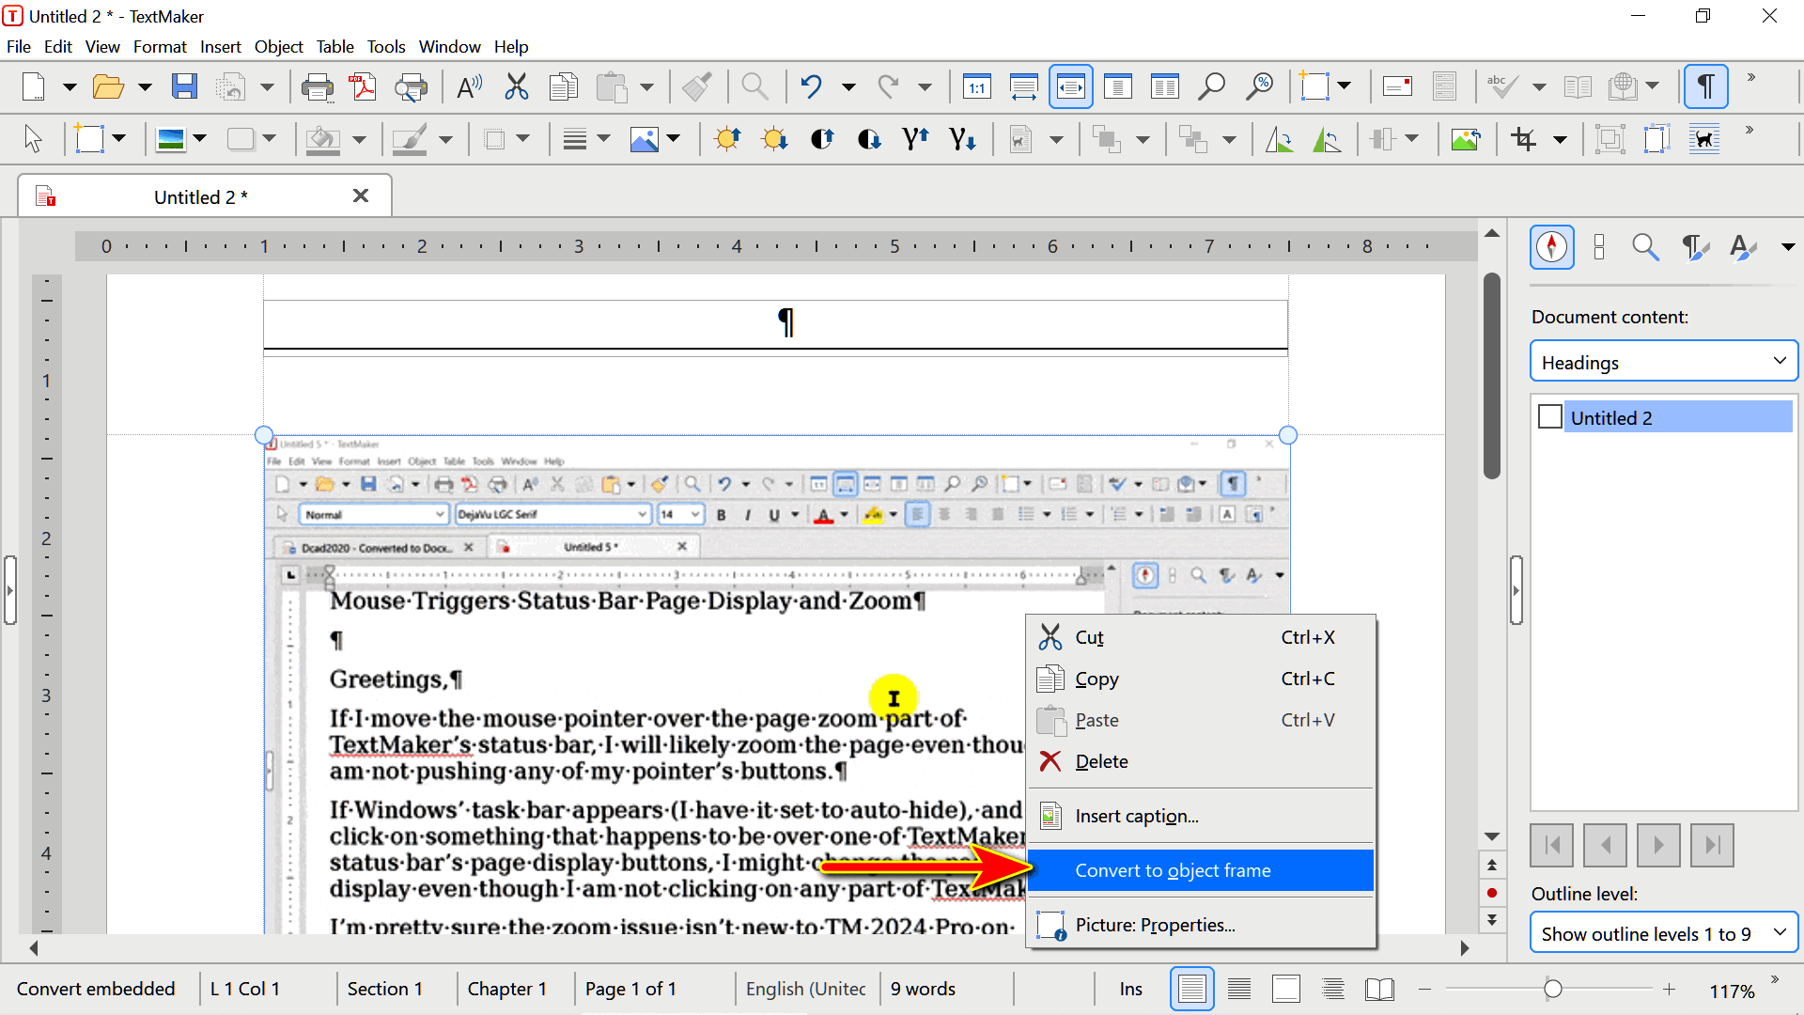This screenshot has height=1015, width=1804.
Task: Click the Save floppy disk icon
Action: pos(184,87)
